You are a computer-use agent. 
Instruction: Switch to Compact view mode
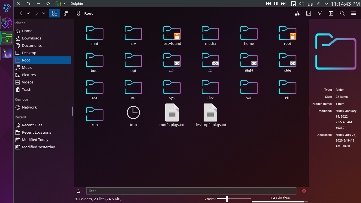(66, 13)
